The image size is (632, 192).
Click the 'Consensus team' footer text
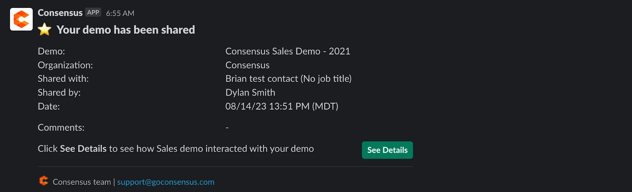click(82, 182)
